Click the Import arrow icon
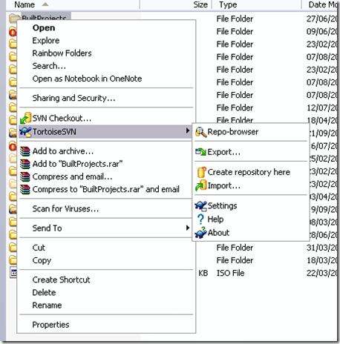This screenshot has width=340, height=344. pyautogui.click(x=200, y=185)
